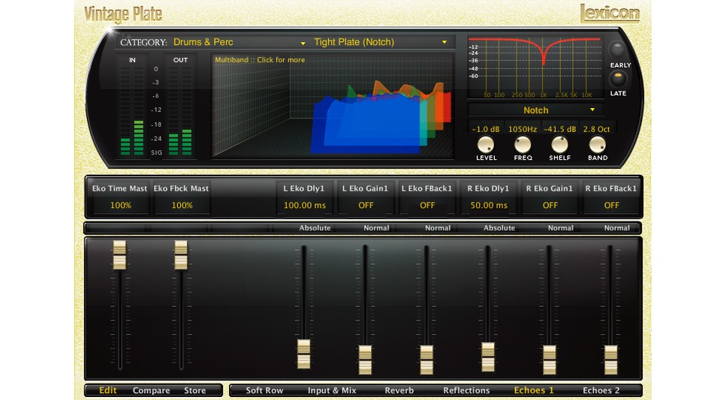Click the R Eko Dly1 50.00 ms value

(489, 205)
